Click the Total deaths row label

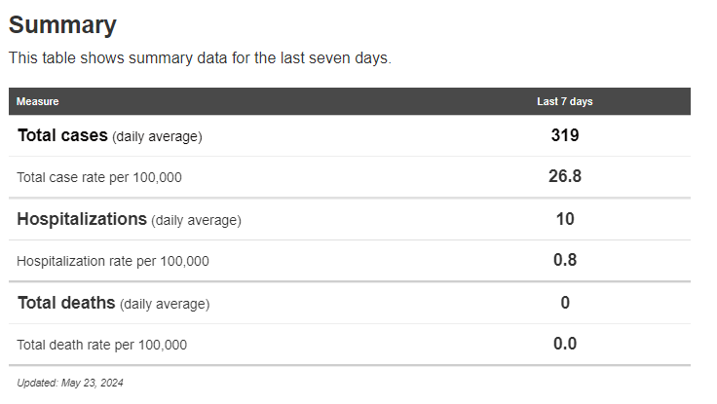[66, 303]
